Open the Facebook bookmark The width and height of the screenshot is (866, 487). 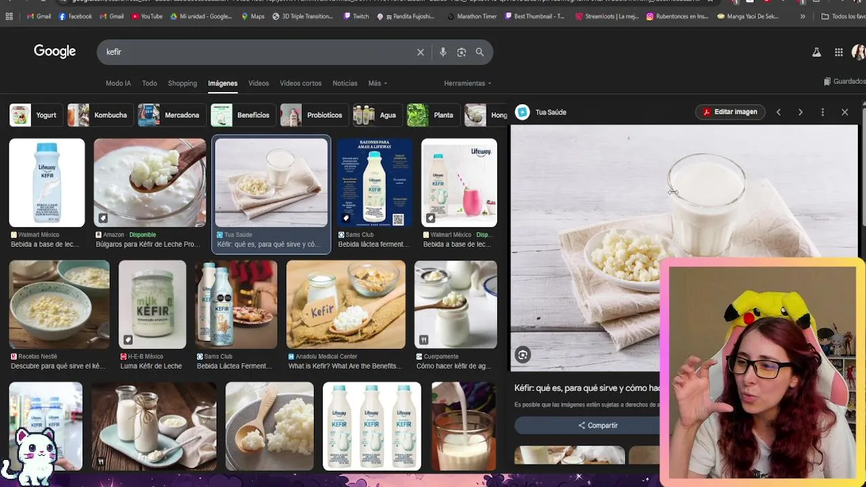click(x=75, y=16)
